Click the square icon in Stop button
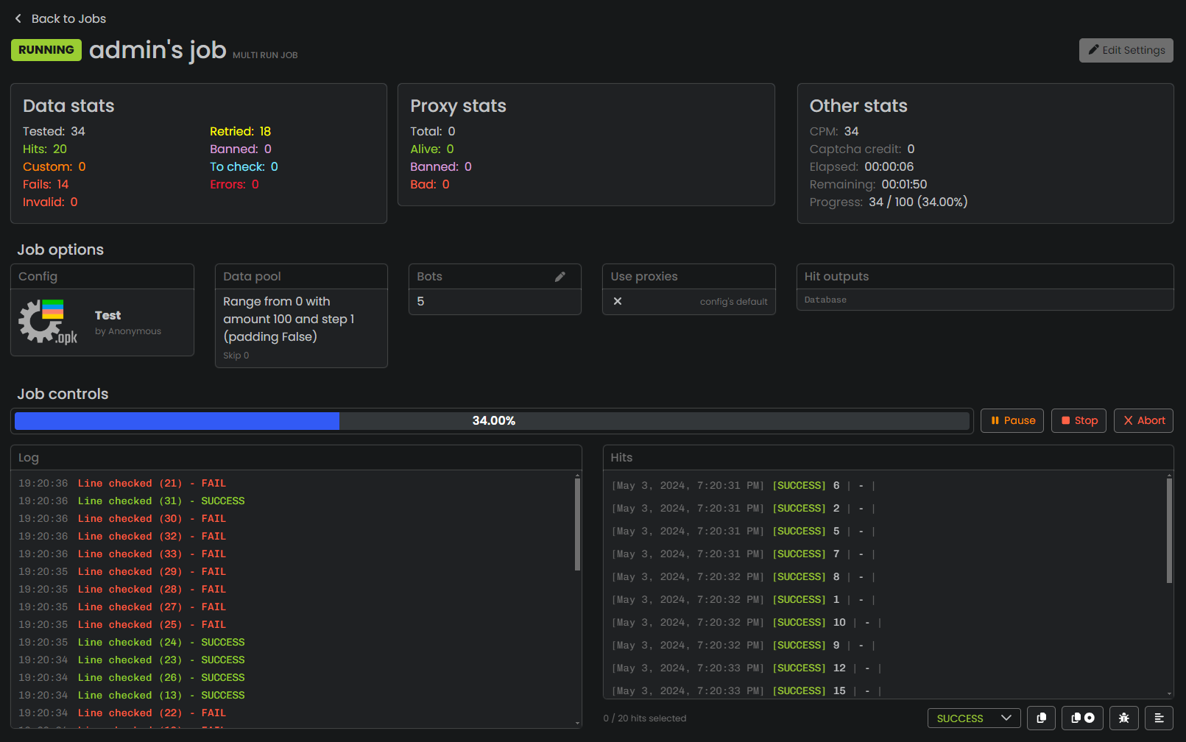1186x742 pixels. (x=1065, y=420)
